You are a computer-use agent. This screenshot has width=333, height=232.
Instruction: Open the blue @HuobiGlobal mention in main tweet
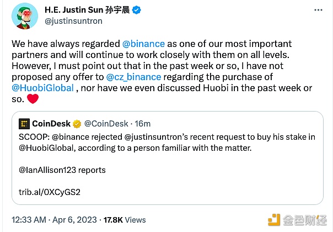click(x=43, y=88)
